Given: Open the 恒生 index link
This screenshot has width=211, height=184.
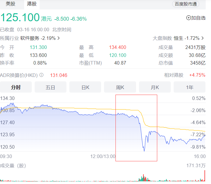Looking at the screenshot, I should 178,38.
